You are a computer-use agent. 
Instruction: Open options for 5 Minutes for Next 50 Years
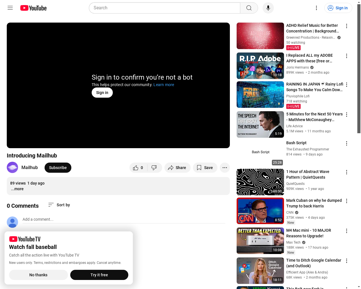(x=347, y=115)
